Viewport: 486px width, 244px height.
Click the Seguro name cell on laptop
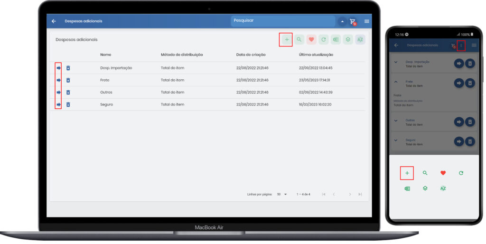(106, 104)
